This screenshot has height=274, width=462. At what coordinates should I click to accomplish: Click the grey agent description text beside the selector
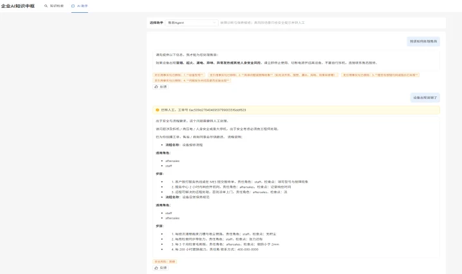coord(263,23)
